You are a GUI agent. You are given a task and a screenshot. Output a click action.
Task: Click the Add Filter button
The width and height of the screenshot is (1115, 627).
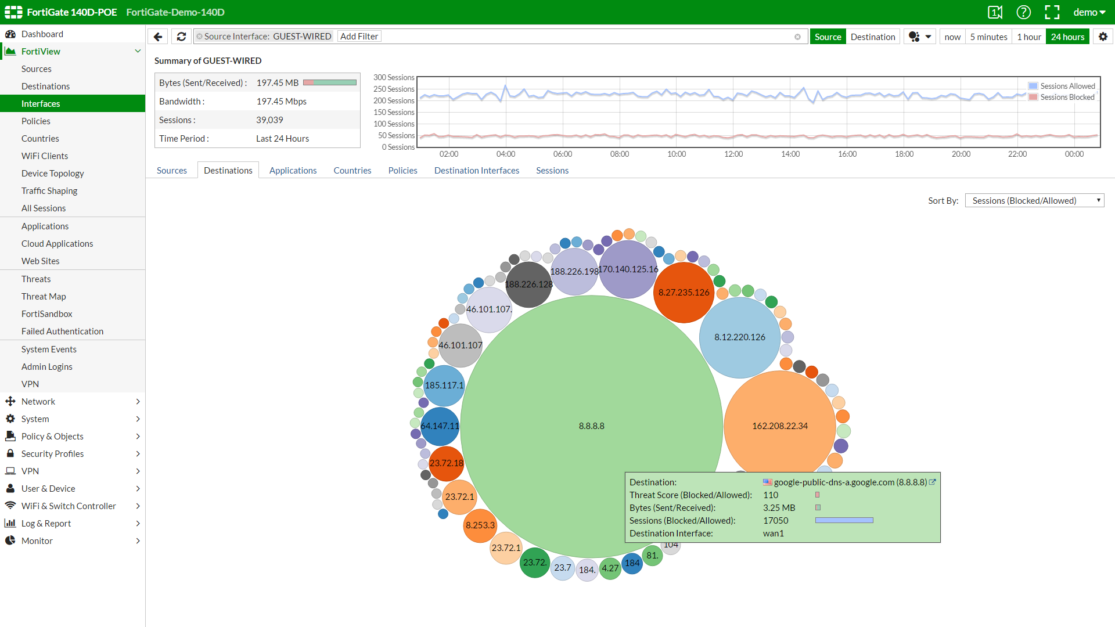pyautogui.click(x=359, y=37)
